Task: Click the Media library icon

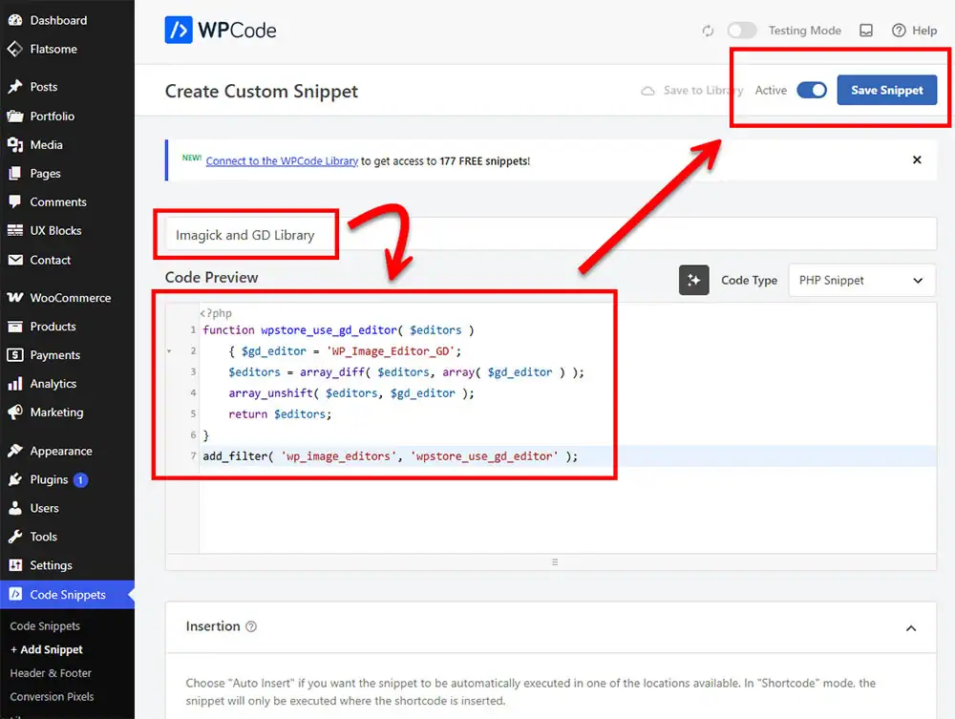Action: (15, 144)
